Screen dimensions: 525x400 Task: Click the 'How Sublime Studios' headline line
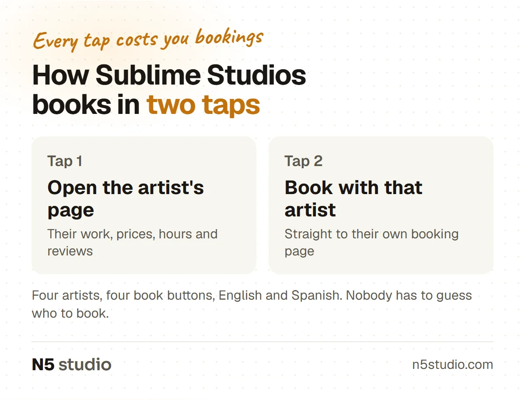169,75
